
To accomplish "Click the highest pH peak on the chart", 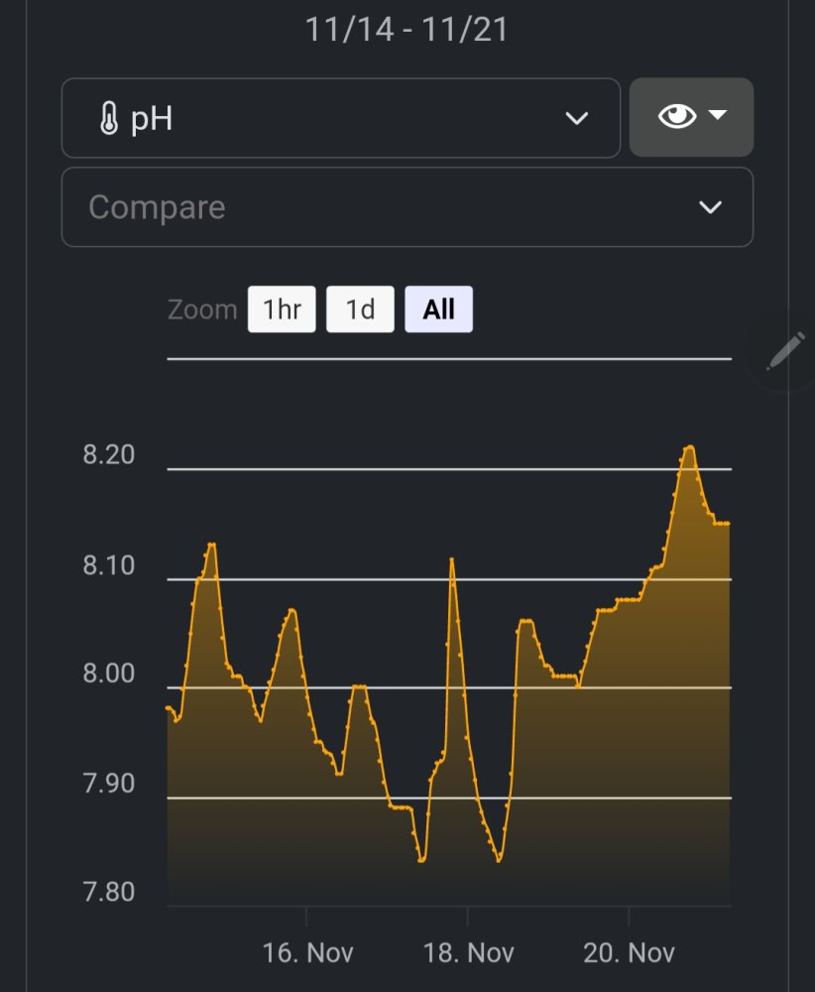I will pos(689,447).
